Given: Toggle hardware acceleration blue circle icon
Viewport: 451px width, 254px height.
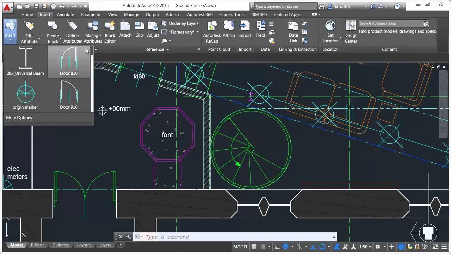Looking at the screenshot, I should [401, 247].
